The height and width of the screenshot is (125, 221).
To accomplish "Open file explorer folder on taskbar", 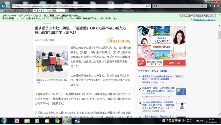I will [27, 121].
